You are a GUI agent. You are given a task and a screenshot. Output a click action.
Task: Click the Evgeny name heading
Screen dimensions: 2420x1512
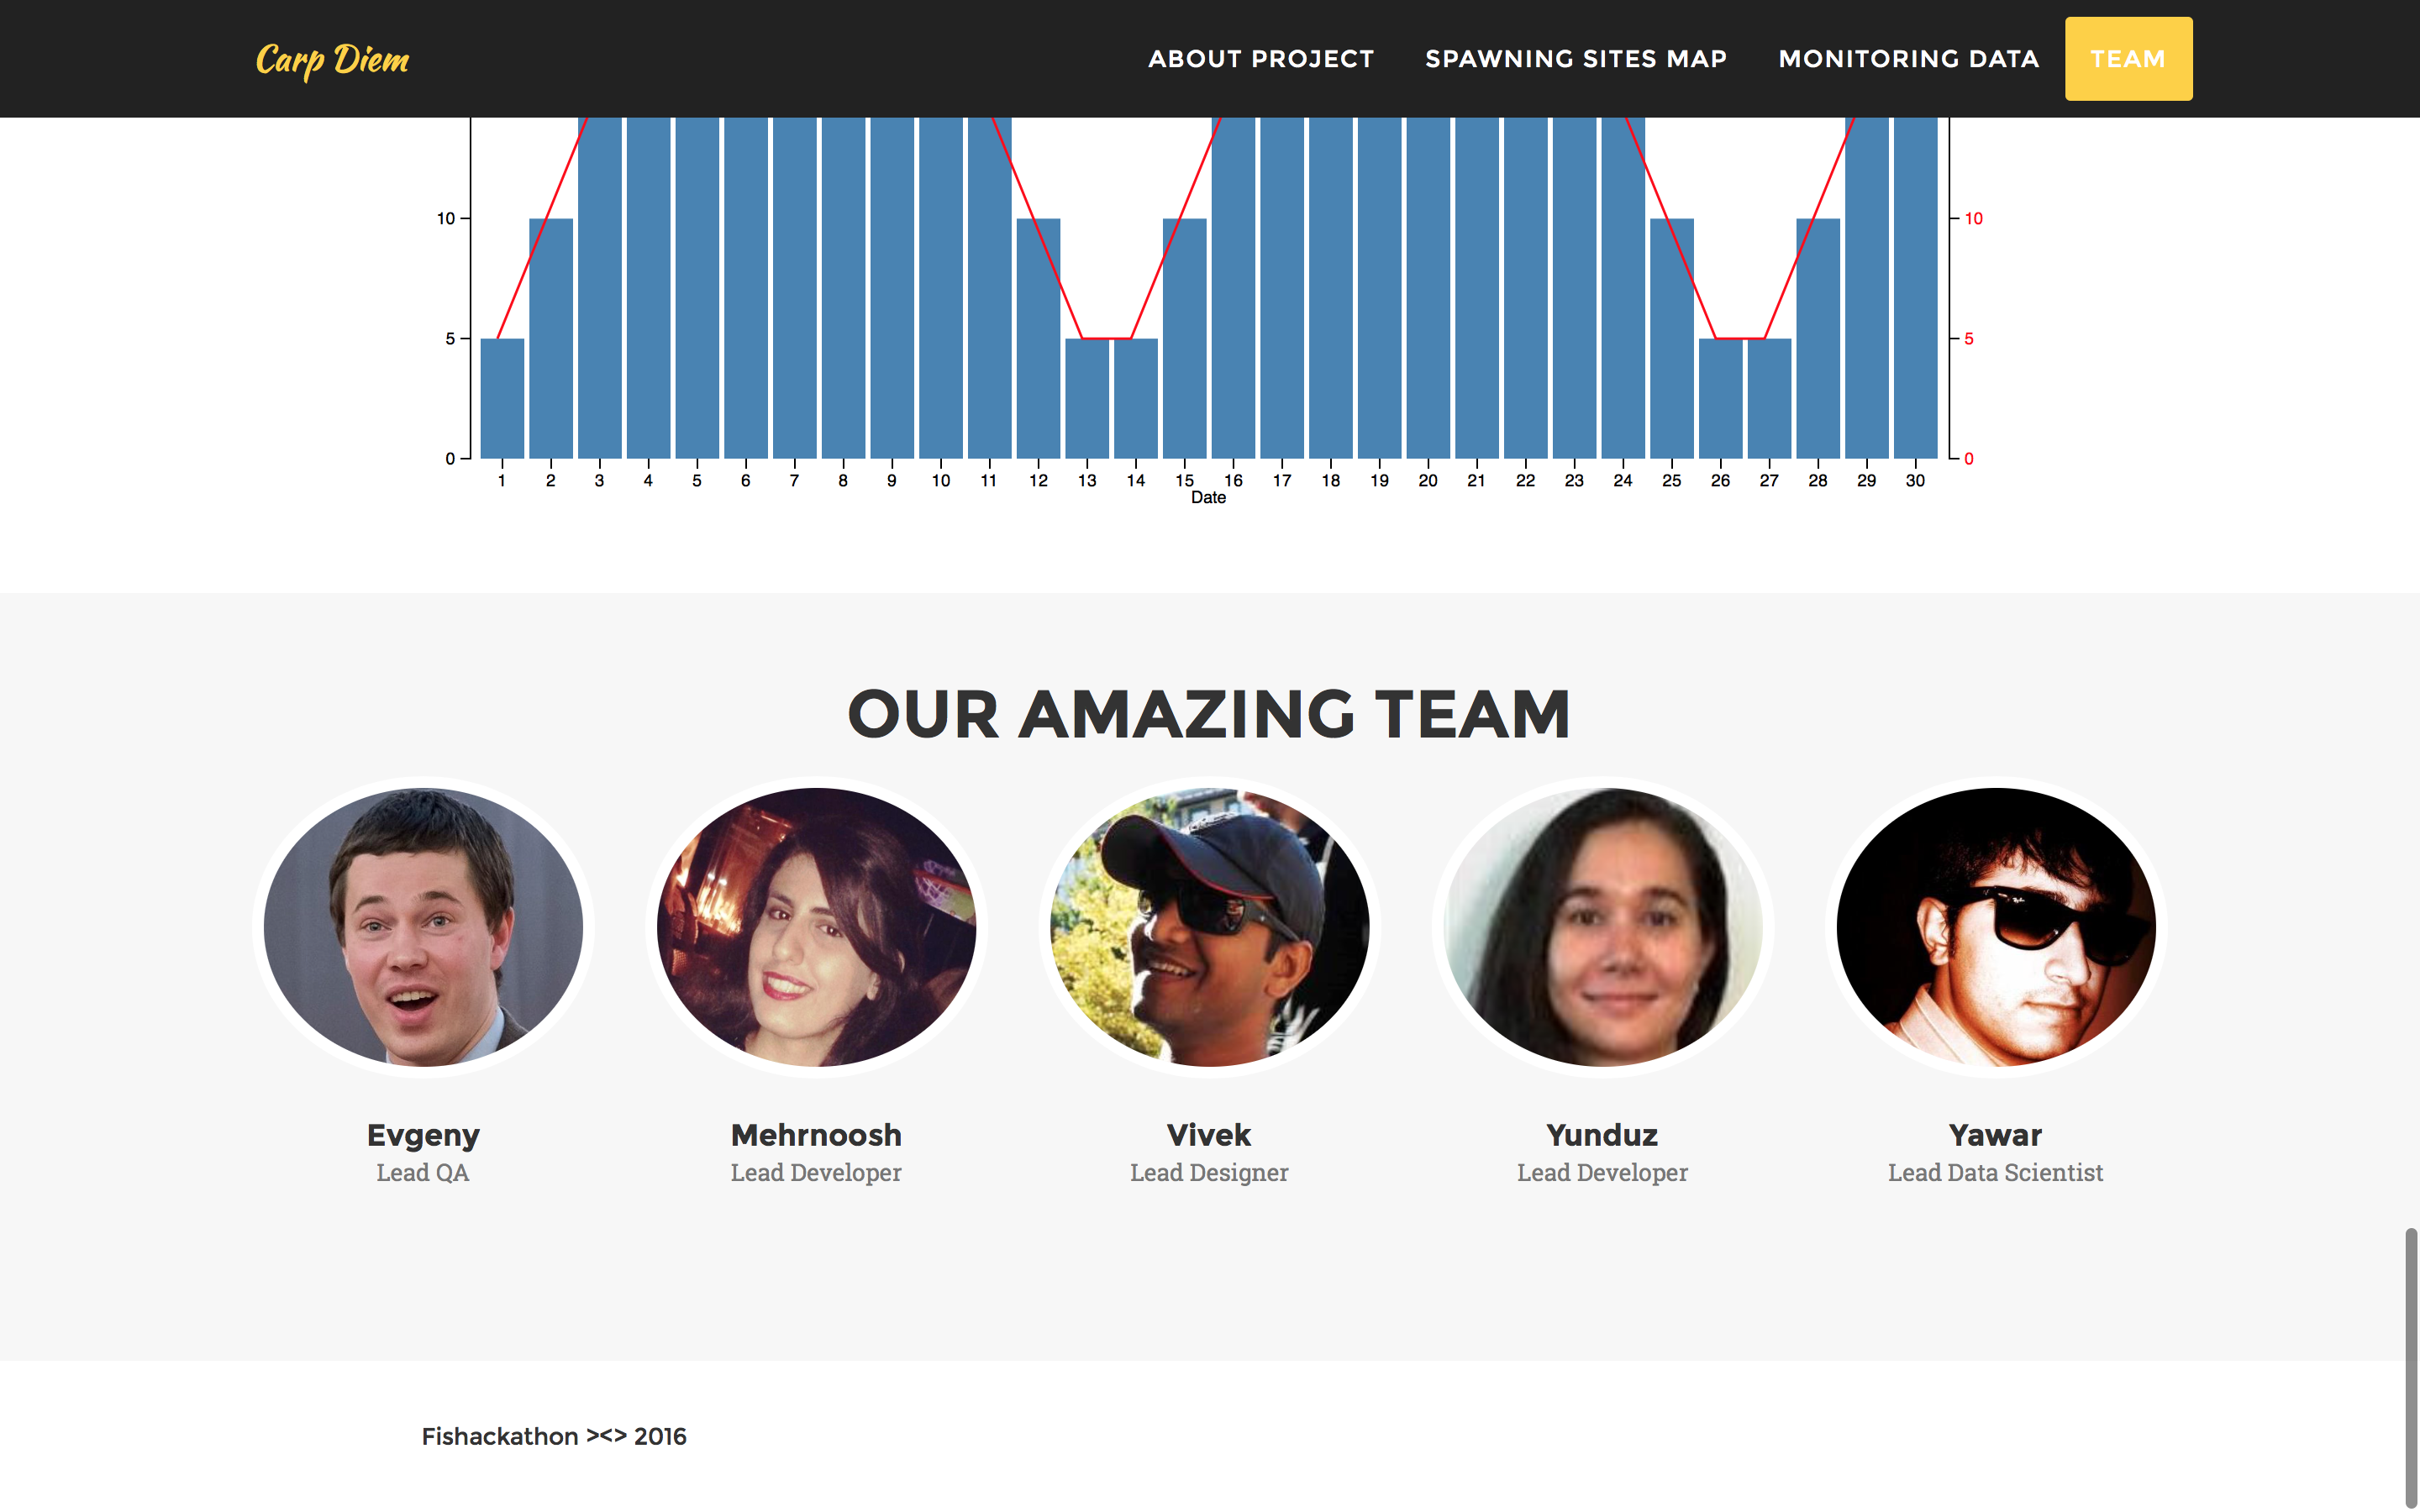tap(423, 1135)
